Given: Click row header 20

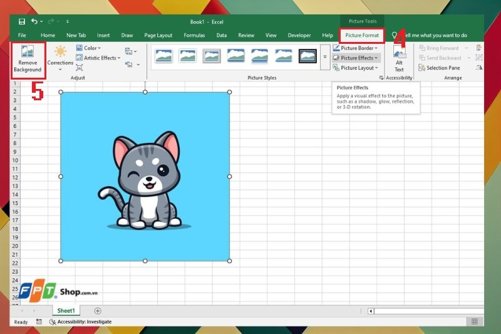Looking at the screenshot, I should click(15, 246).
